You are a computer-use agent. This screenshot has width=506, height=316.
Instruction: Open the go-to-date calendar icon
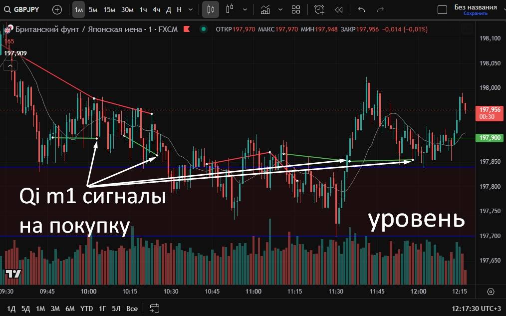point(155,308)
